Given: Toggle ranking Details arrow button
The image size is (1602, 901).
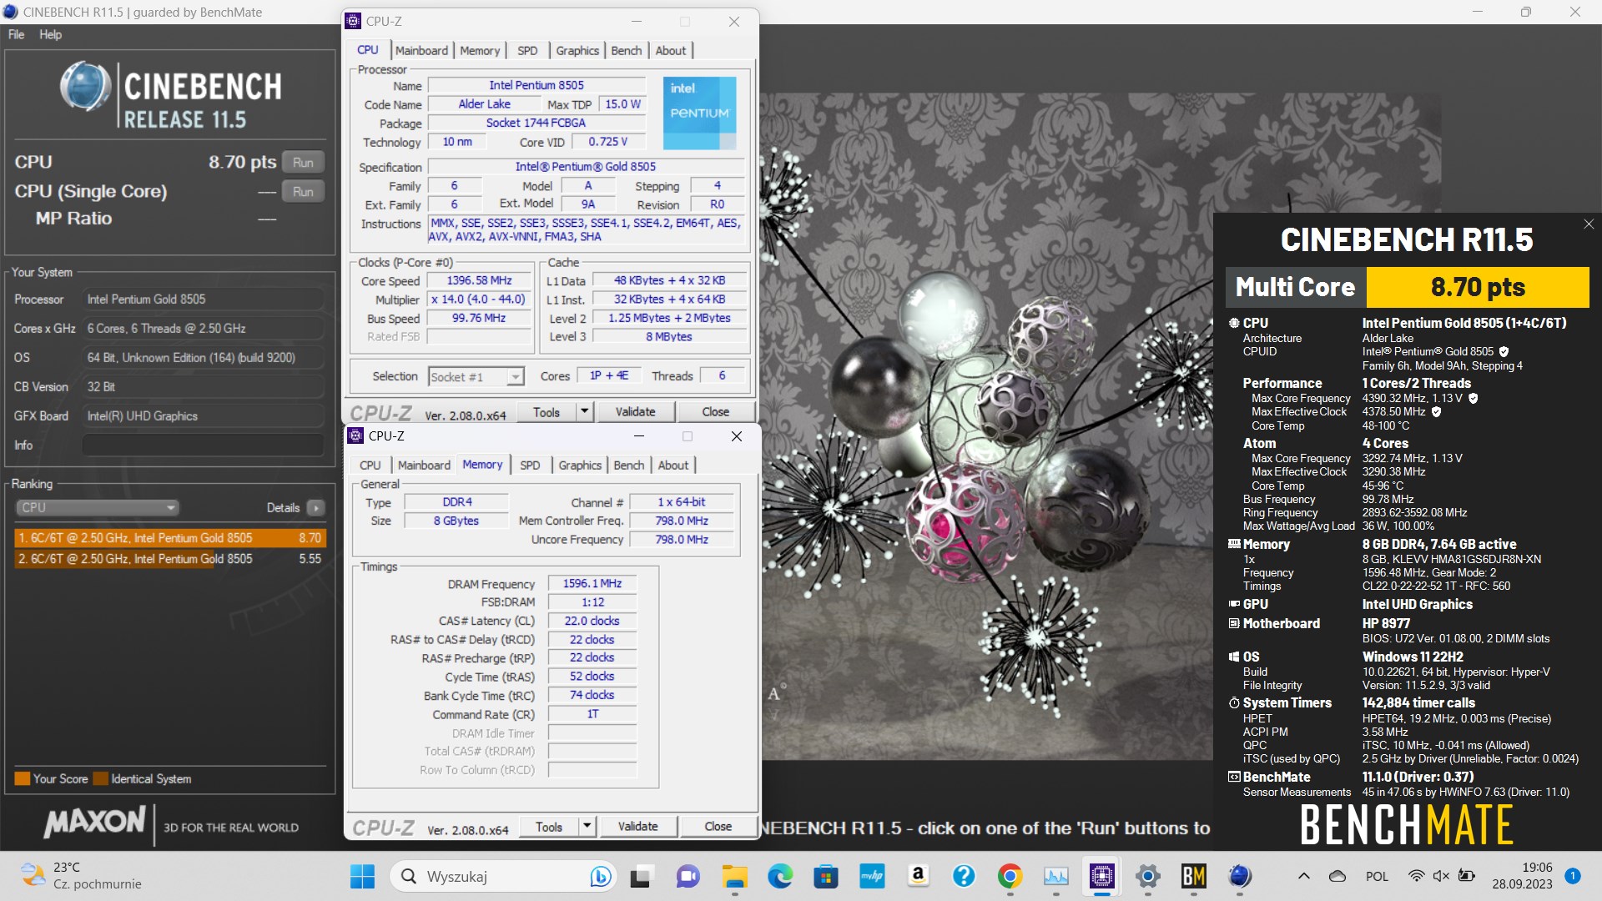Looking at the screenshot, I should (x=315, y=508).
